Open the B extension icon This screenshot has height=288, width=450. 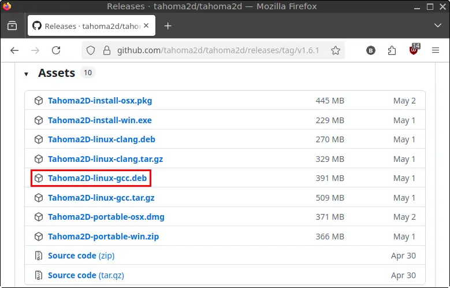click(370, 50)
